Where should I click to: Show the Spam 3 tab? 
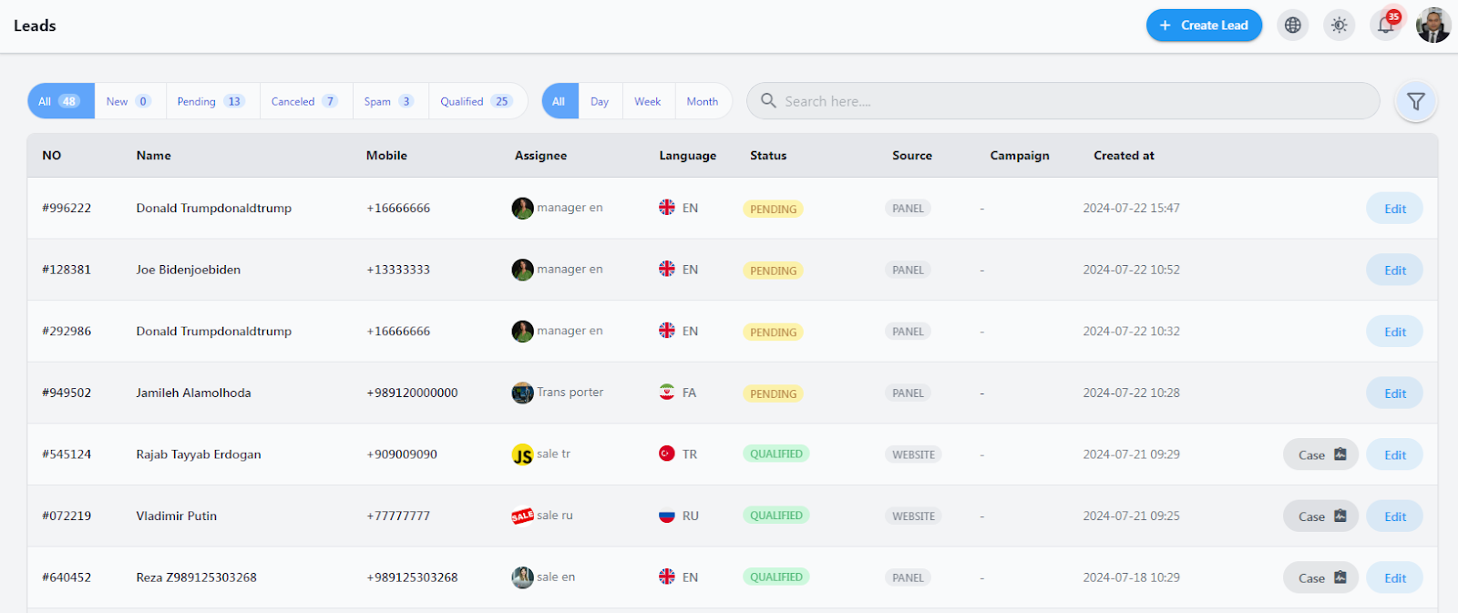390,101
